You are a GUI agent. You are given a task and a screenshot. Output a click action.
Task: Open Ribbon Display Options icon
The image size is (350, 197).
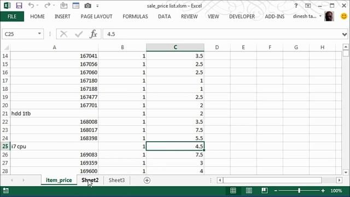click(308, 5)
